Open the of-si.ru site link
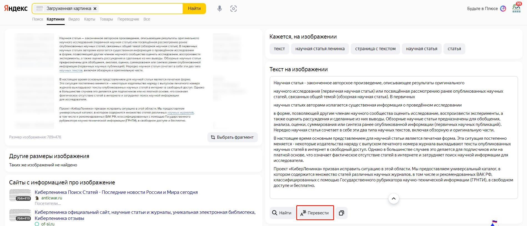Viewport: 527px width, 226px height. click(48, 224)
